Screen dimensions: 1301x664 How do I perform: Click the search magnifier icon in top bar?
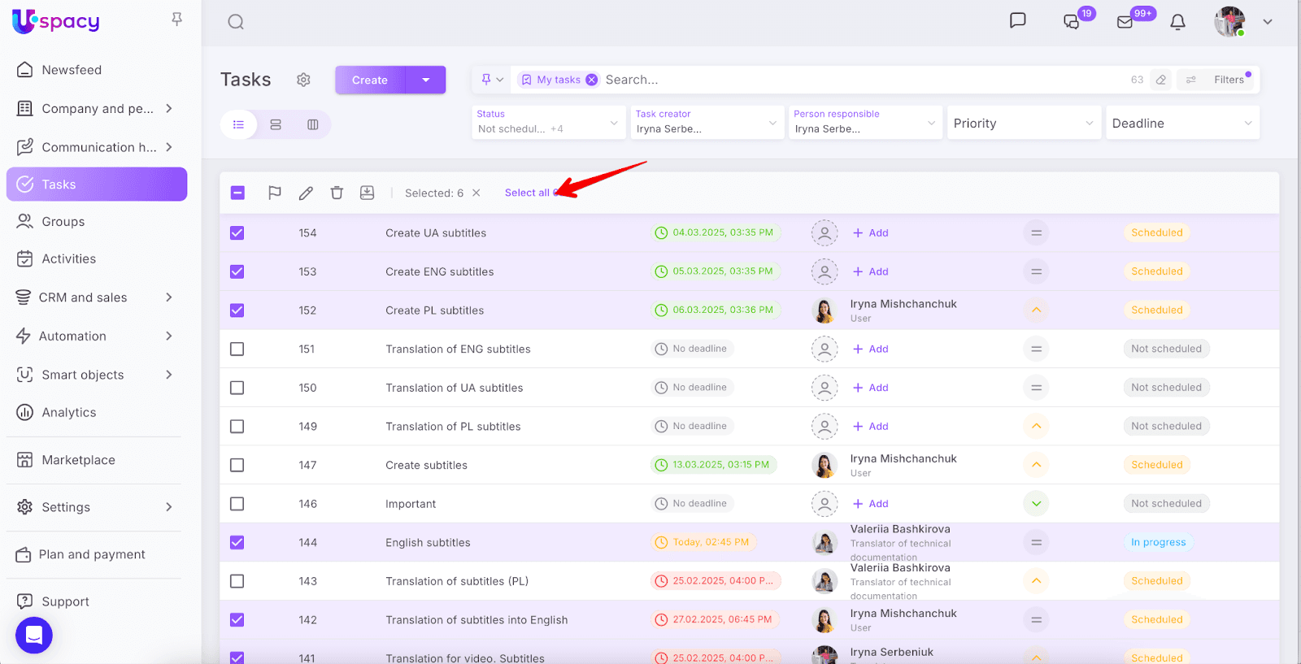236,22
